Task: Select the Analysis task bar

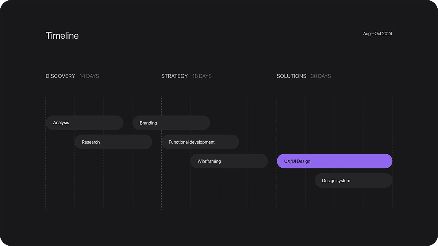Action: pyautogui.click(x=84, y=123)
